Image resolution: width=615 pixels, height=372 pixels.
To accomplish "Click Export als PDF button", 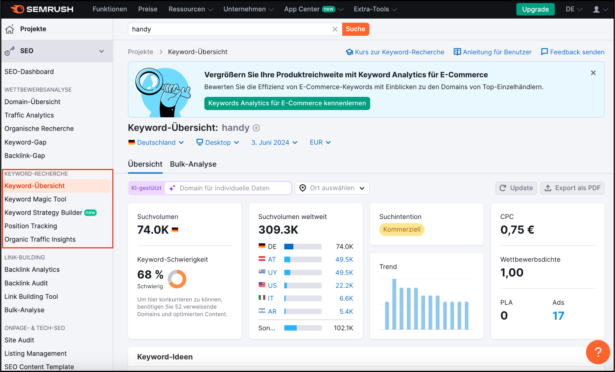I will click(x=572, y=188).
